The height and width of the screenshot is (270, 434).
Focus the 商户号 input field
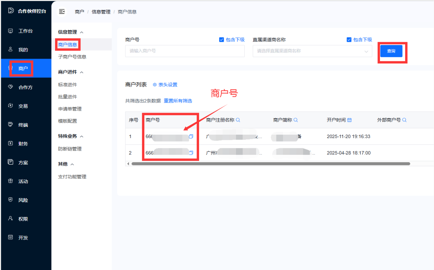coord(185,51)
